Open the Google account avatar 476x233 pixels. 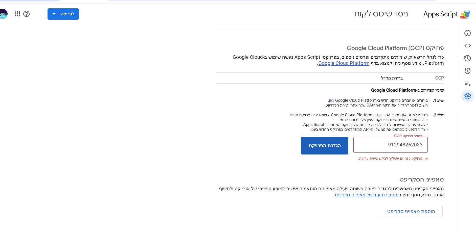4,14
